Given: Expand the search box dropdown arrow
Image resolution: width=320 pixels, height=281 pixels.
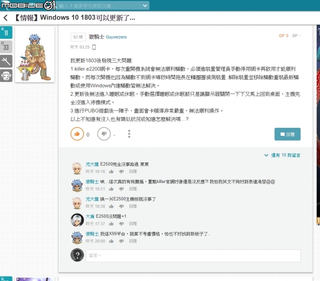Looking at the screenshot, I should pos(145,5).
